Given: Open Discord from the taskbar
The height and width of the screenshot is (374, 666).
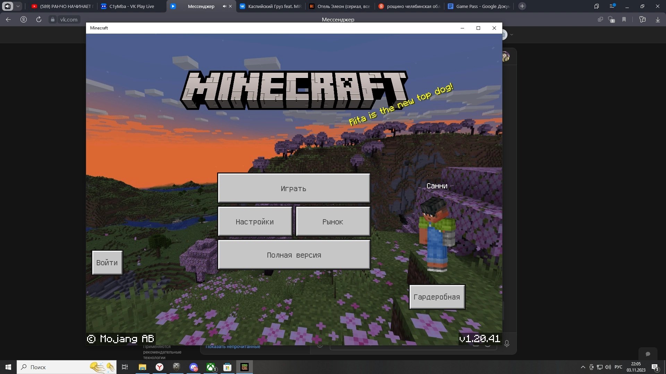Looking at the screenshot, I should tap(194, 367).
